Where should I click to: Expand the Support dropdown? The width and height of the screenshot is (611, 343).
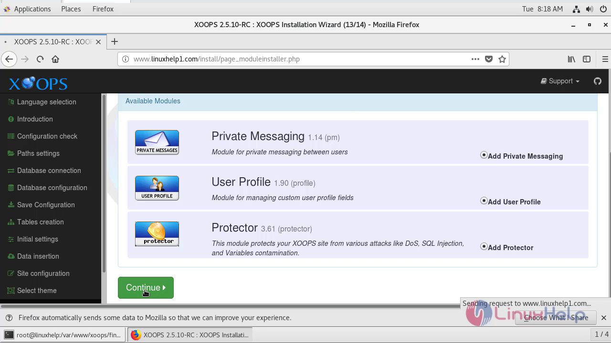click(x=560, y=81)
